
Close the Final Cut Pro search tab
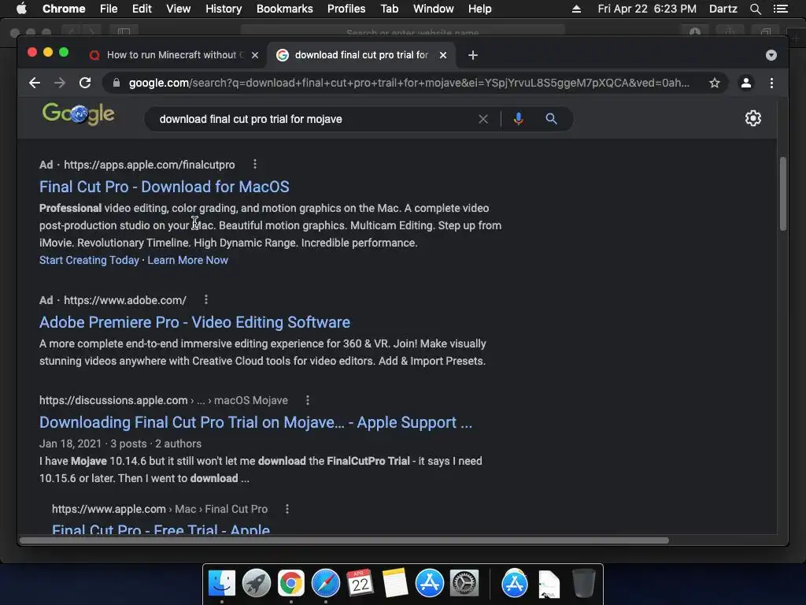point(443,55)
